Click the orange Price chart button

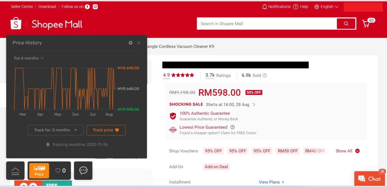[x=39, y=171]
